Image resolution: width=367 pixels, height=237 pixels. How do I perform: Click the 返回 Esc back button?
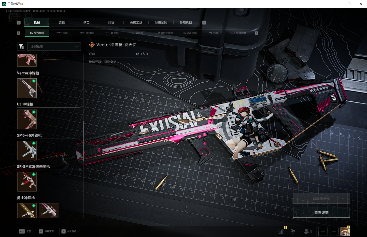coord(25,231)
